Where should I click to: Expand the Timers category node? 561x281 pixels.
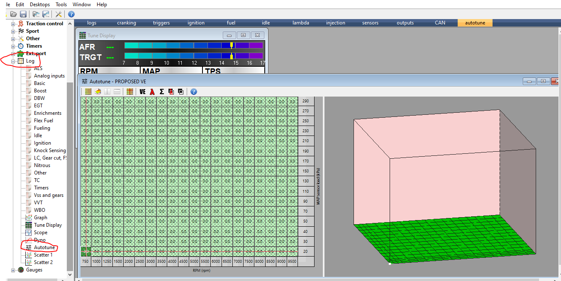[13, 46]
